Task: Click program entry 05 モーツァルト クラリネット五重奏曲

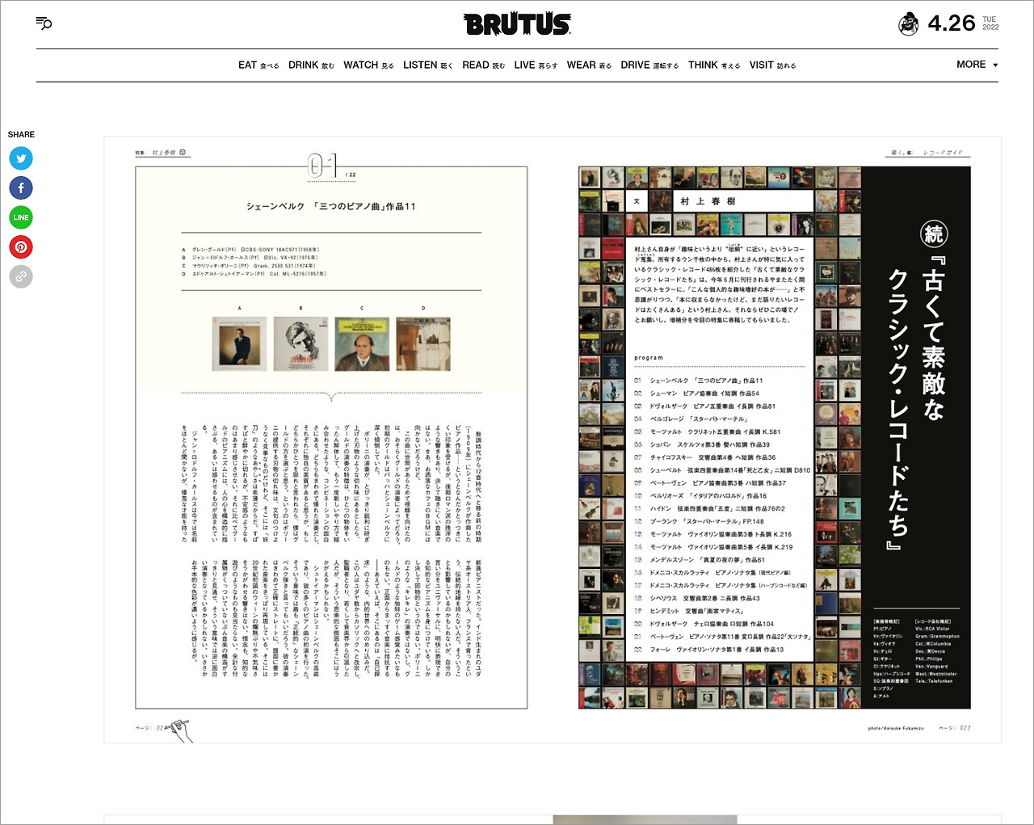Action: point(707,432)
